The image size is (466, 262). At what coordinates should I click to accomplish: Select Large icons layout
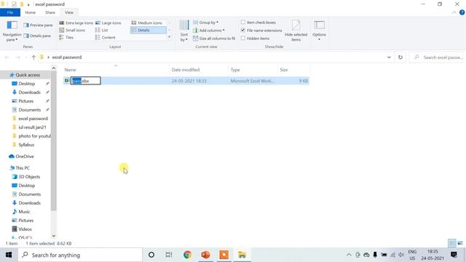point(108,23)
